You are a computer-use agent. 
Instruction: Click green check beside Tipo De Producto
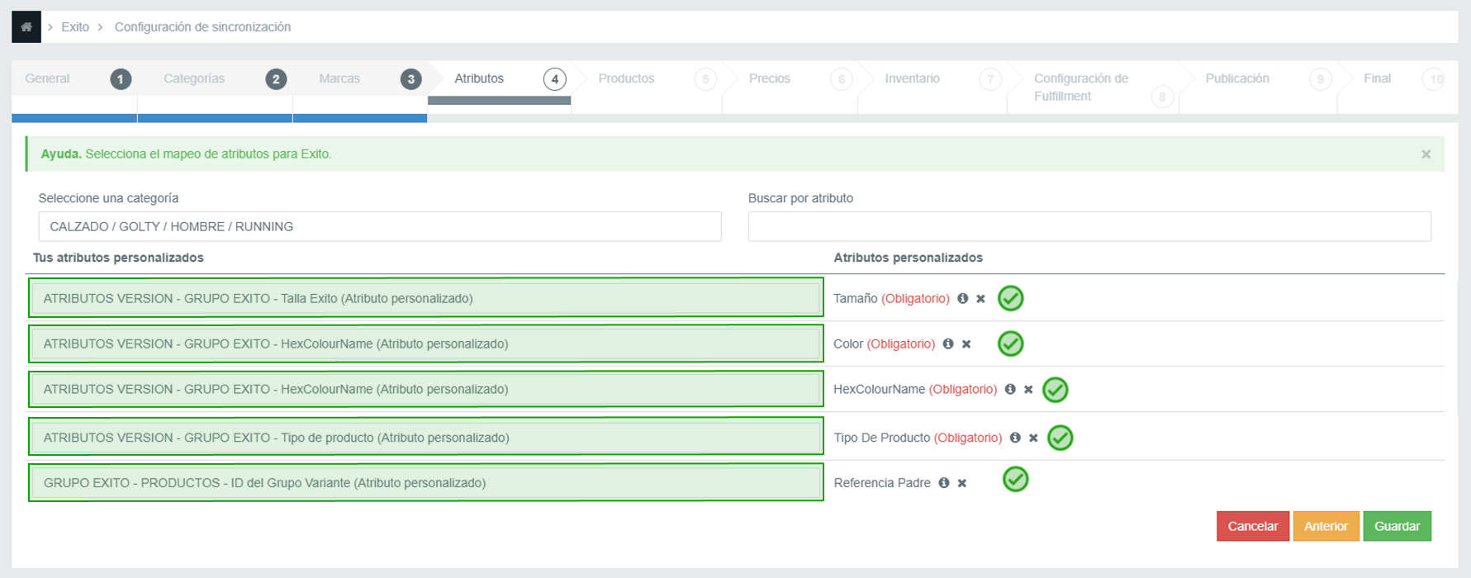point(1061,438)
